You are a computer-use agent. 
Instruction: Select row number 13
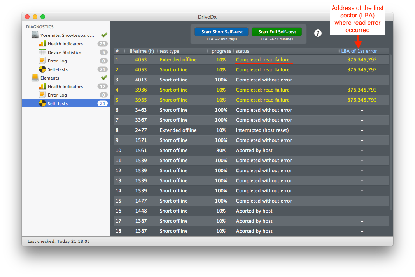pos(118,181)
